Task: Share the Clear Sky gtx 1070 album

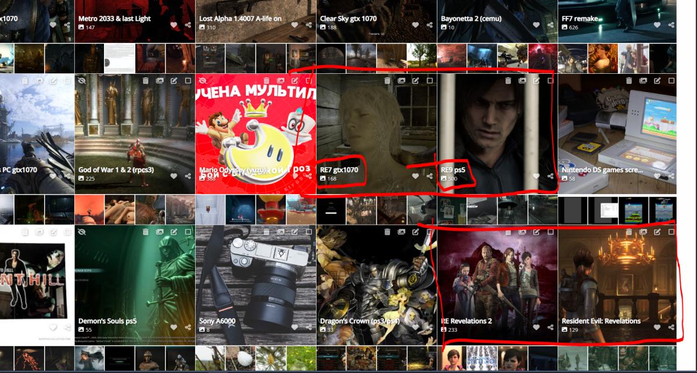Action: [x=430, y=25]
